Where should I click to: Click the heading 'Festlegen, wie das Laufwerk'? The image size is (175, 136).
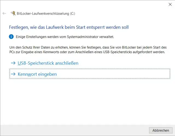69,27
